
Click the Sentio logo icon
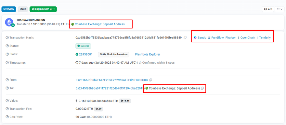[195, 38]
